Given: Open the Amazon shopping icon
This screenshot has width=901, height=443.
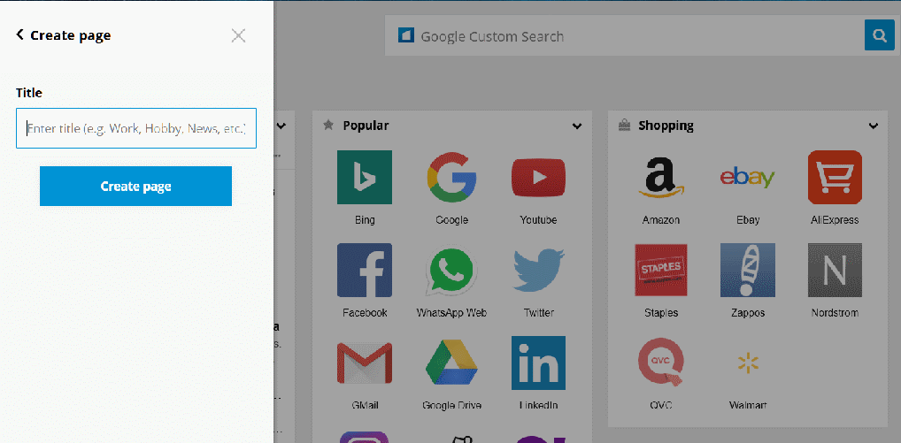Looking at the screenshot, I should click(x=660, y=178).
